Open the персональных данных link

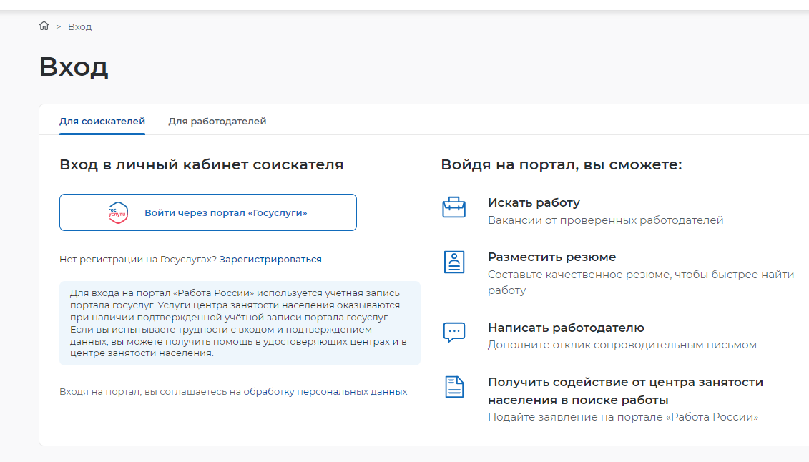pyautogui.click(x=352, y=392)
